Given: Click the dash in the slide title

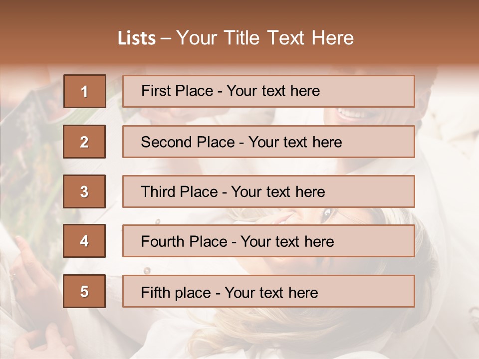Looking at the screenshot, I should click(166, 38).
